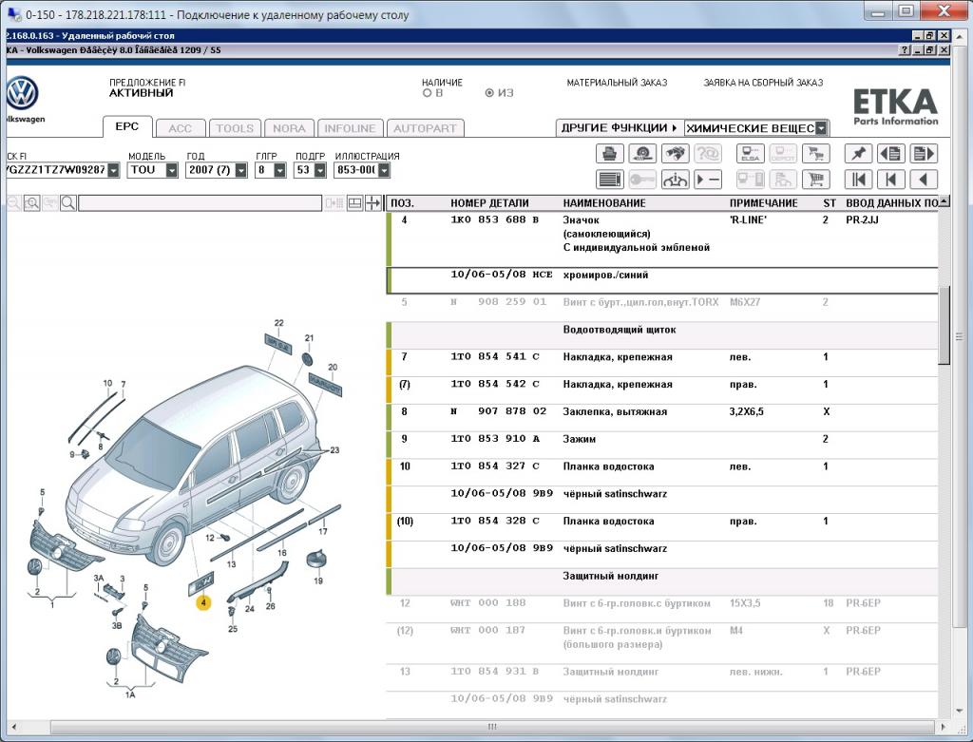Open the ГОД dropdown showing 2007 (7)
This screenshot has width=973, height=742.
[x=241, y=170]
